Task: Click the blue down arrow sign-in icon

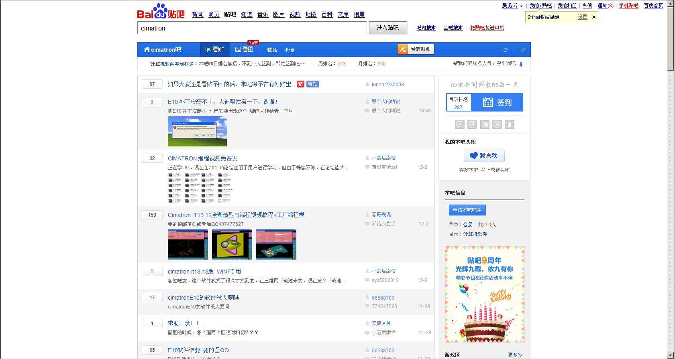Action: (x=521, y=64)
